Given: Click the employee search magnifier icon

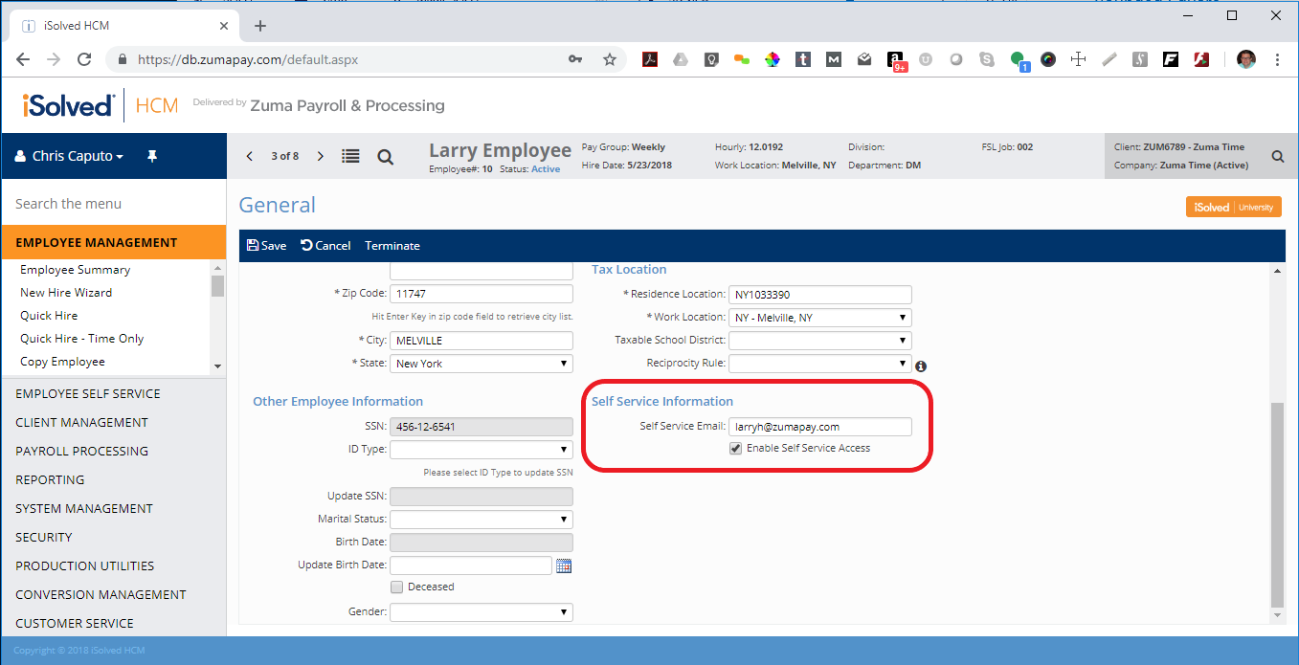Looking at the screenshot, I should tap(385, 157).
